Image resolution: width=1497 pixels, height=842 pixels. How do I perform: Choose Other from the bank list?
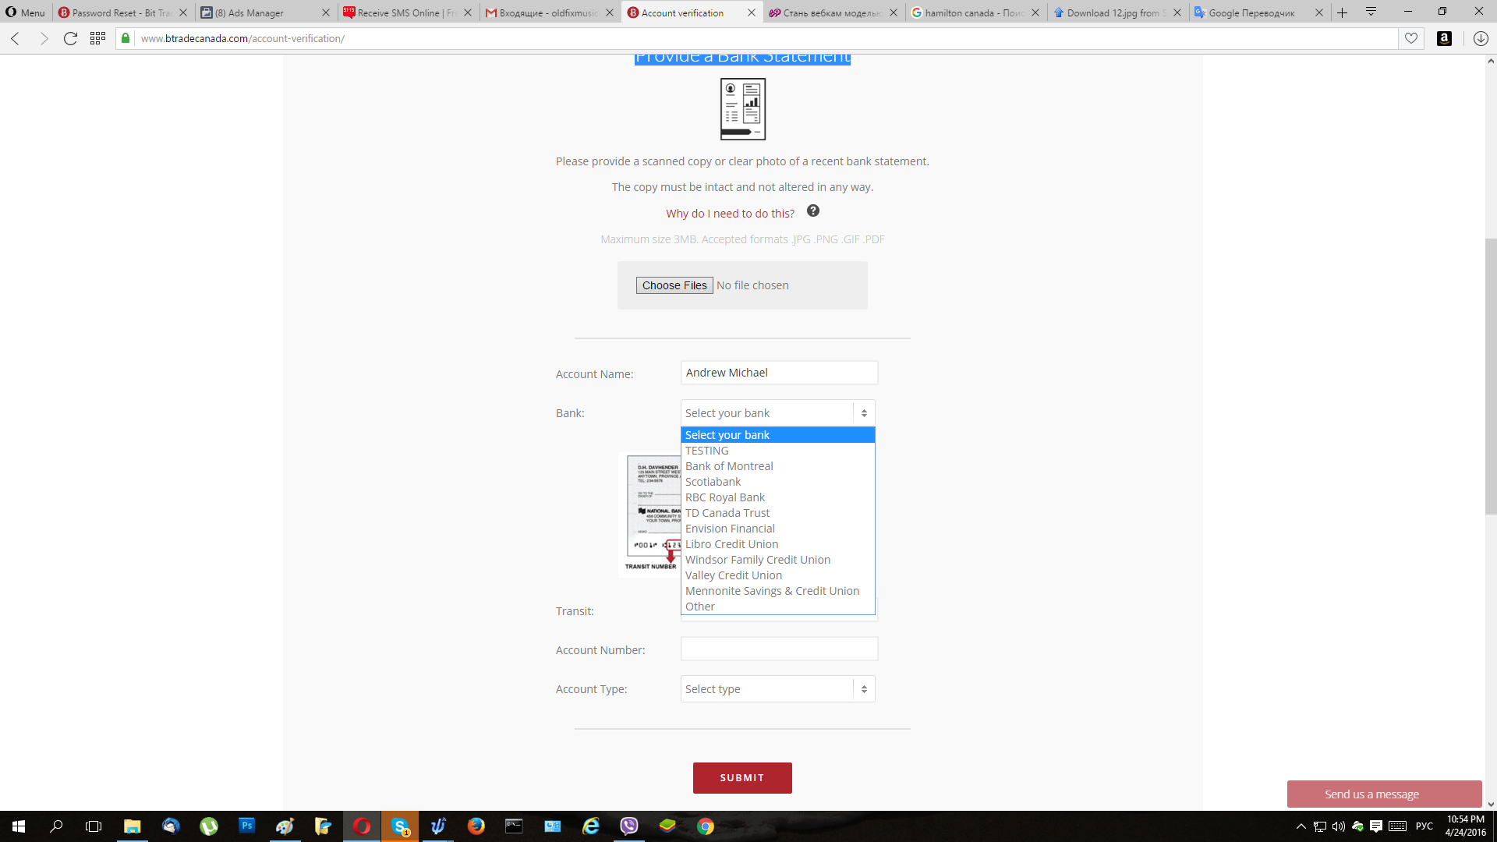[778, 607]
